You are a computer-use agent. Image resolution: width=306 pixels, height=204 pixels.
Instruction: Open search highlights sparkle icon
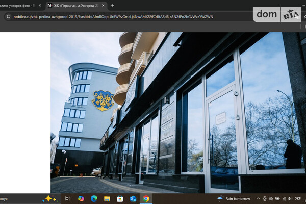point(50,198)
